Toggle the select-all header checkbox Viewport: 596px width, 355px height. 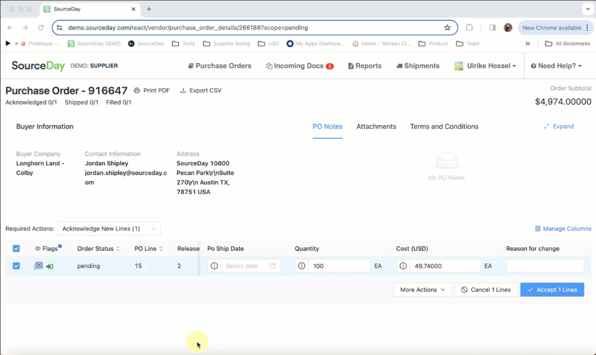[x=16, y=249]
